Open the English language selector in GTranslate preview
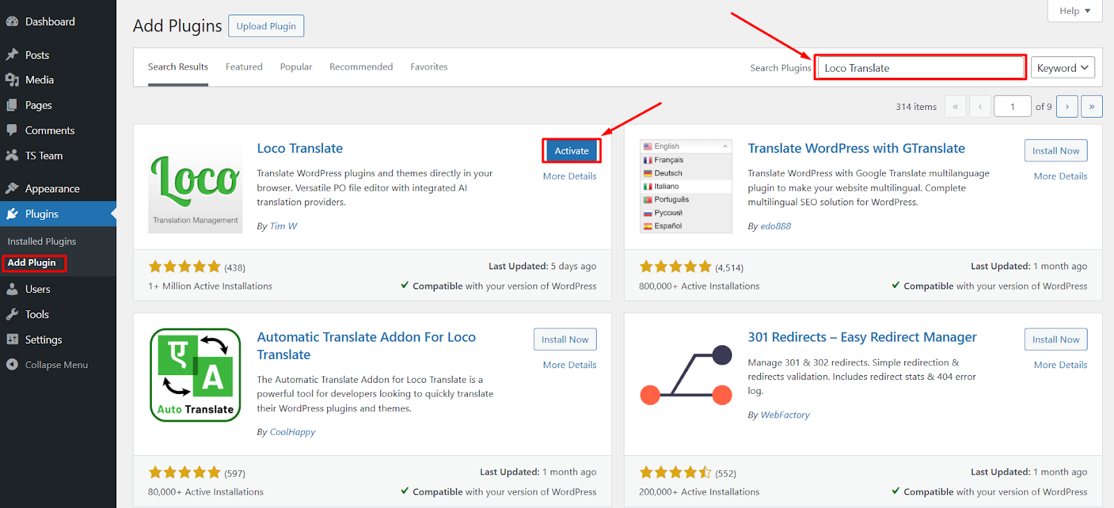Screen dimensions: 1114x508 click(x=686, y=146)
